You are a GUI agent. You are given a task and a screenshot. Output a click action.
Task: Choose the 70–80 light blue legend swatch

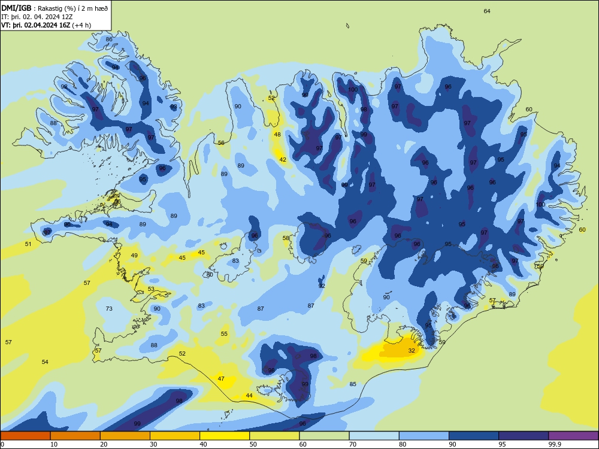click(x=374, y=436)
